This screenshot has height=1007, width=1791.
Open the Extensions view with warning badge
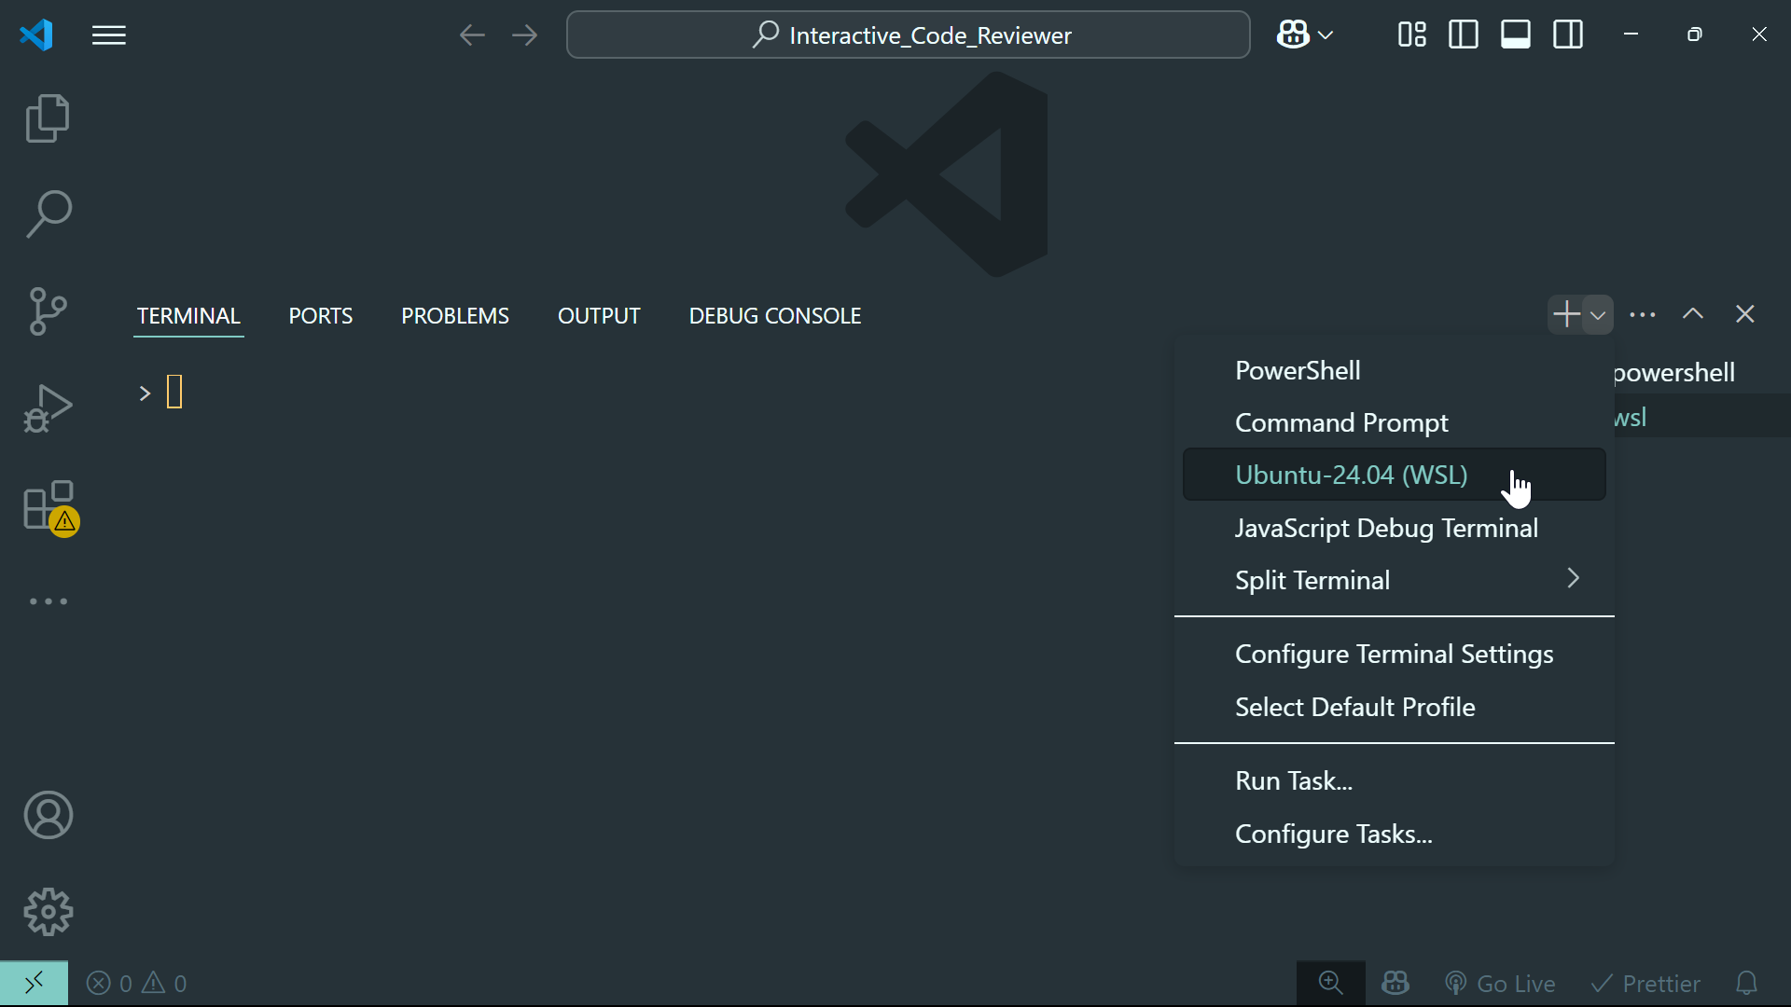(49, 507)
